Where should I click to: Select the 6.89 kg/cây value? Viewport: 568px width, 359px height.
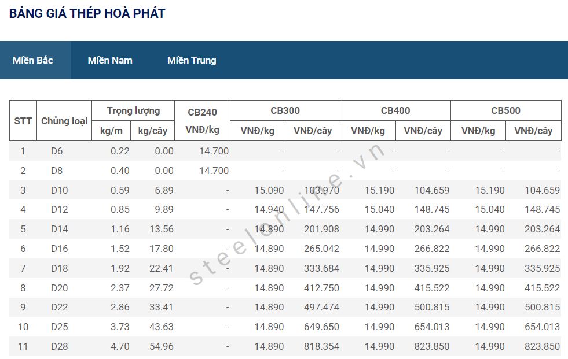tap(164, 190)
